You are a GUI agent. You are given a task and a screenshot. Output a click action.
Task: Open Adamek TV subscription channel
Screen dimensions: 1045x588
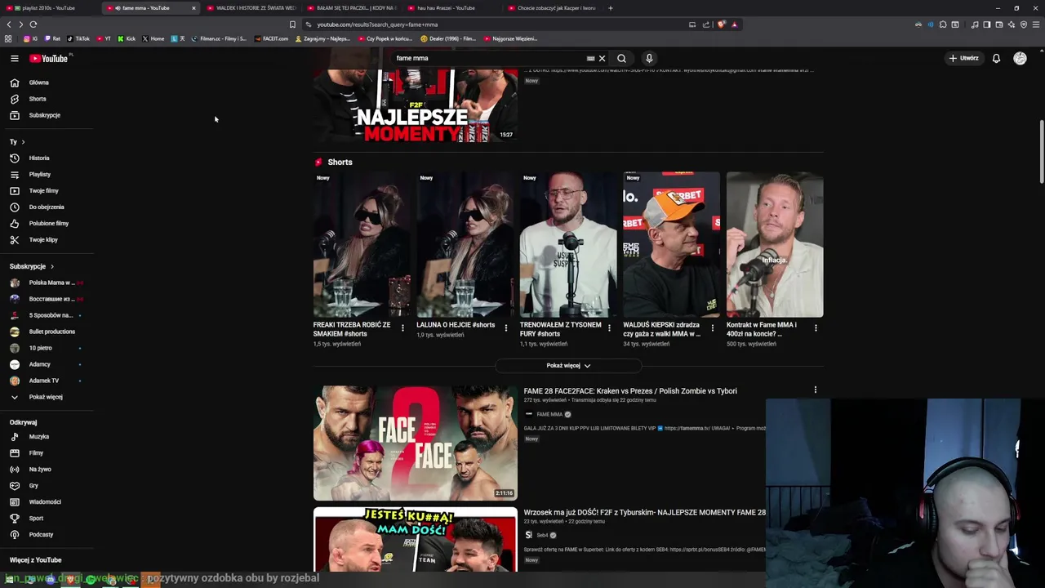pos(46,381)
